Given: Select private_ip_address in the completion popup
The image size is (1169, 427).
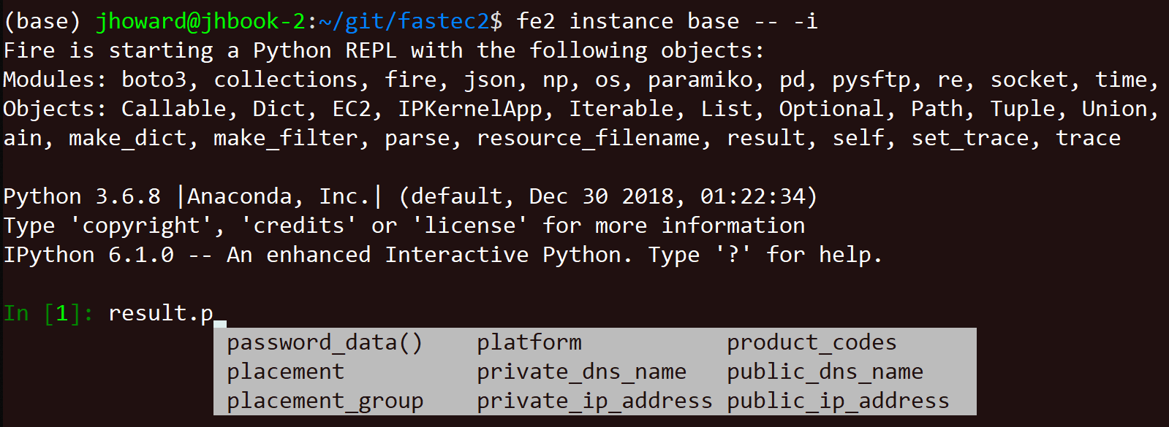Looking at the screenshot, I should click(594, 401).
